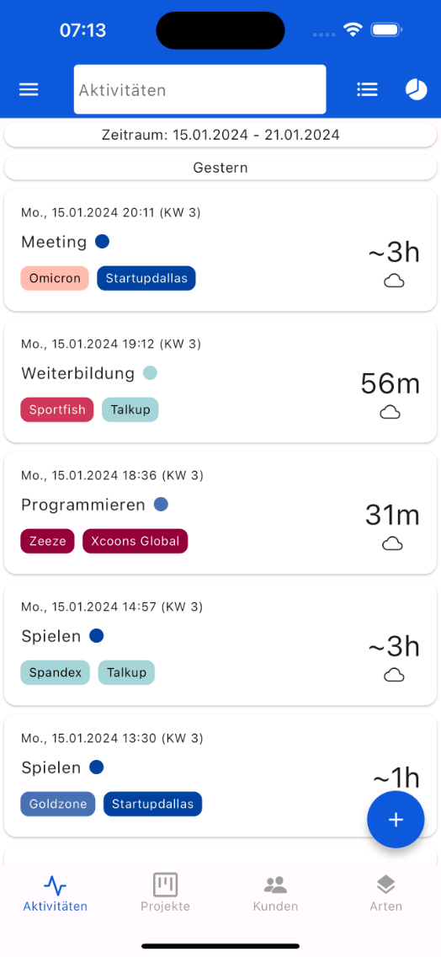441x957 pixels.
Task: Go to the Arten tab
Action: click(385, 892)
